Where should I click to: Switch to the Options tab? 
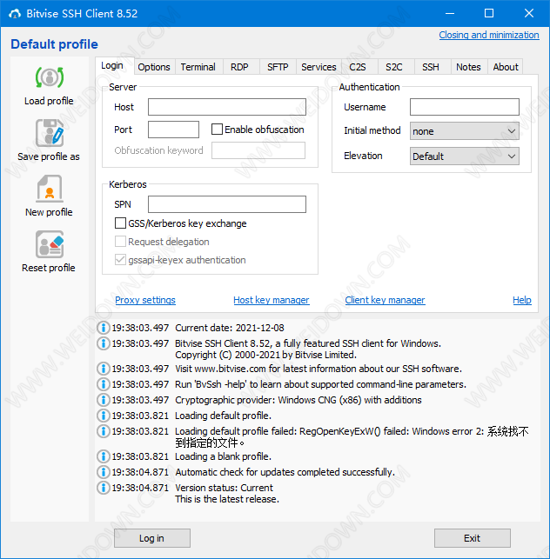(154, 67)
